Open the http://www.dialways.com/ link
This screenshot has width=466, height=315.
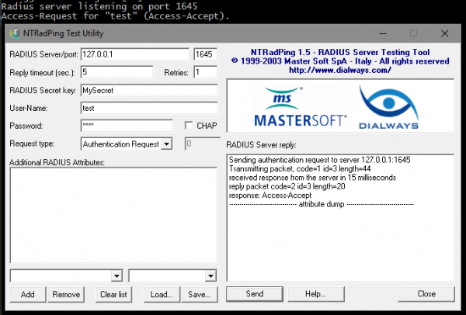pos(340,70)
